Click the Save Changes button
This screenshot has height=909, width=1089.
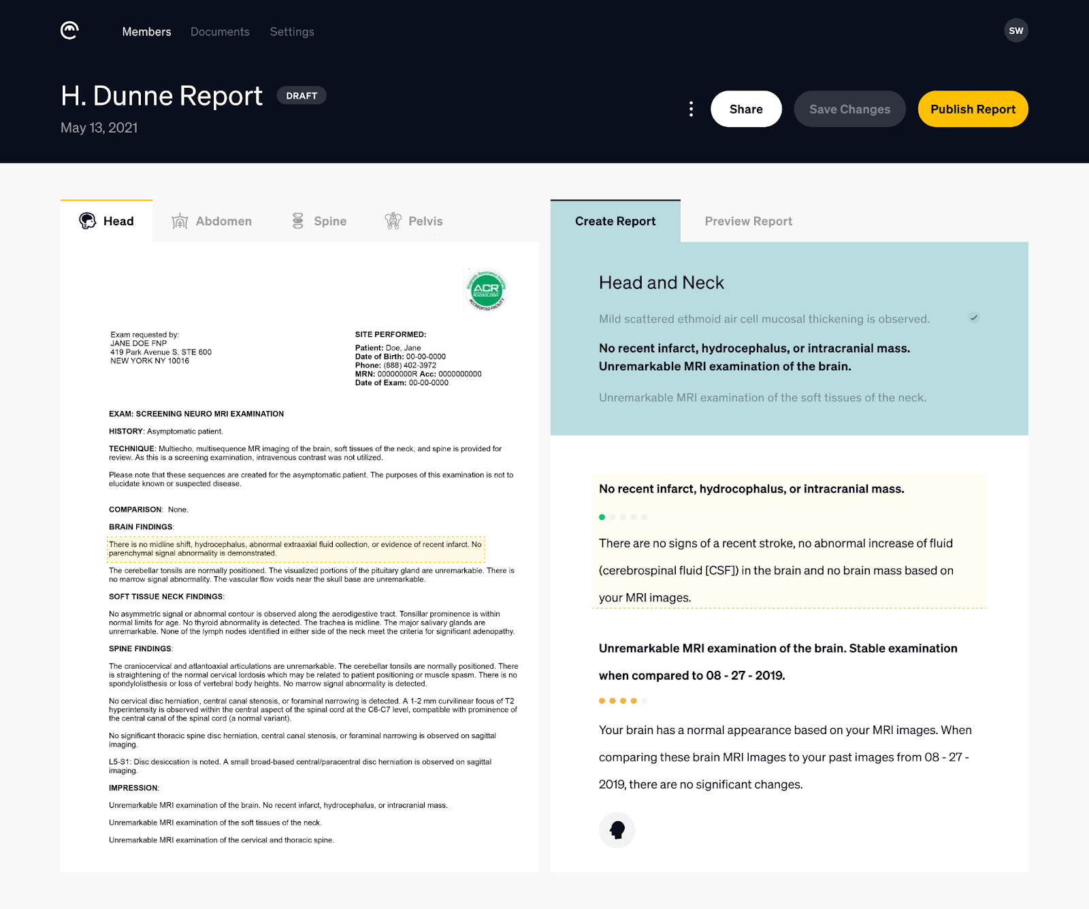tap(849, 108)
